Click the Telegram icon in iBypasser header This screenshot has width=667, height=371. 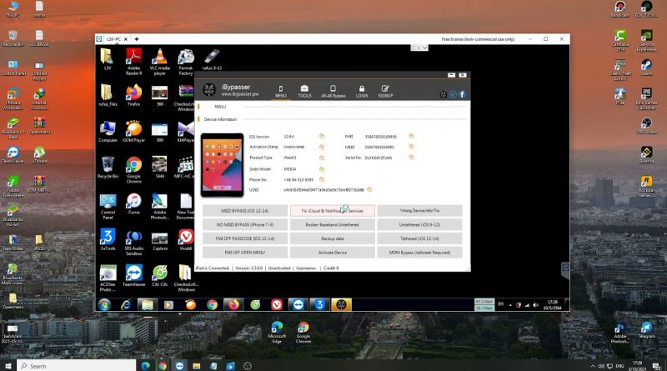tap(453, 94)
